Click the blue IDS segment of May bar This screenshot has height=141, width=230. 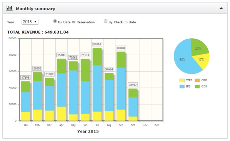(x=73, y=93)
